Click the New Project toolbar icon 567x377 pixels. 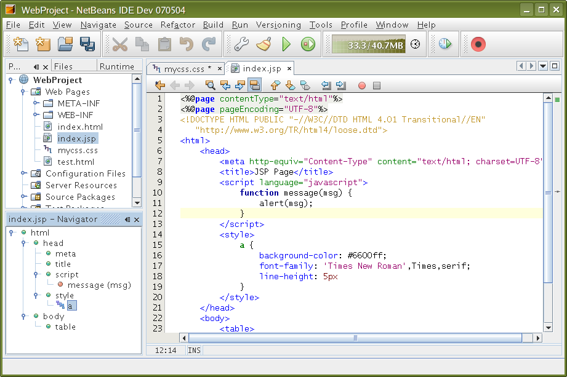[43, 44]
